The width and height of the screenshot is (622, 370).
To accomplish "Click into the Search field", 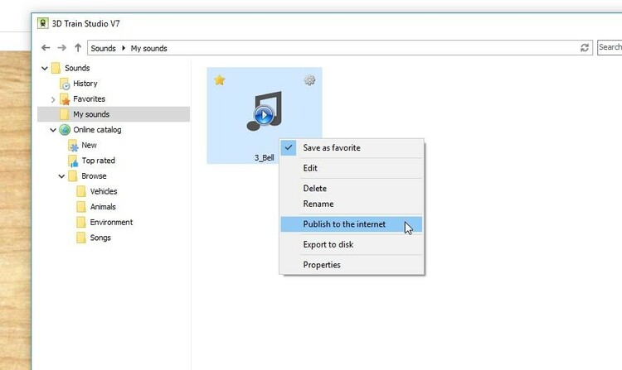I will 610,47.
